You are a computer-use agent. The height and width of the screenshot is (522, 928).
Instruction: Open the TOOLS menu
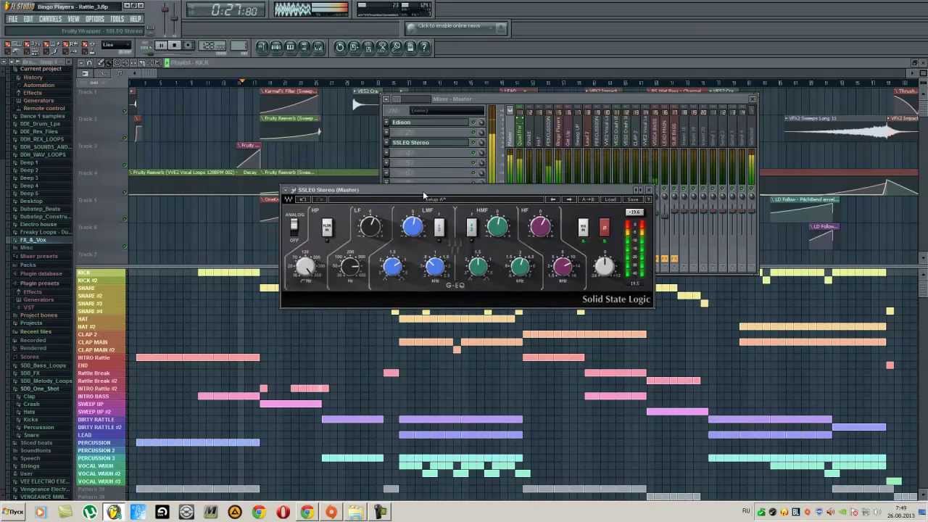pos(117,19)
